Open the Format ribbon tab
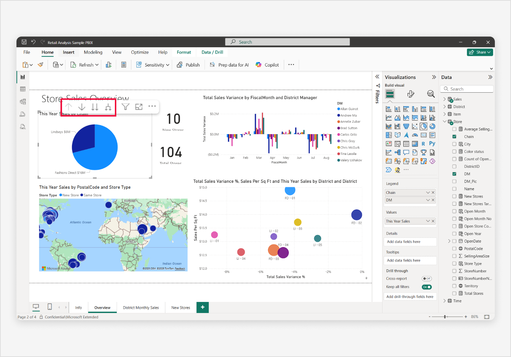This screenshot has height=357, width=511. tap(184, 52)
